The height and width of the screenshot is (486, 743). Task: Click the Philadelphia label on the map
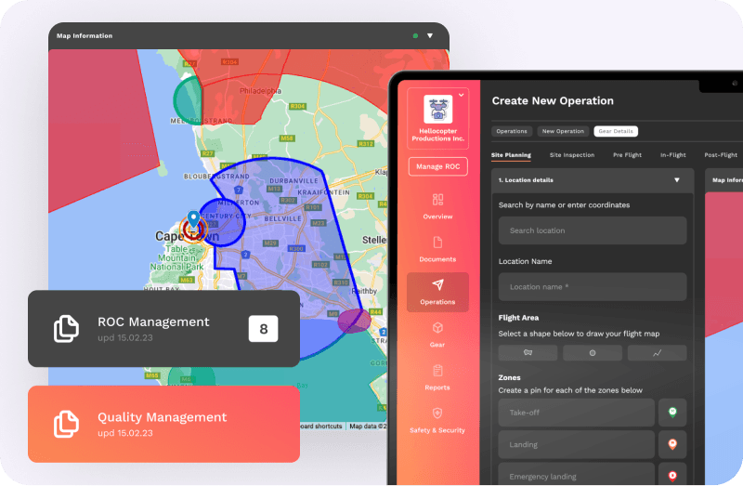click(x=260, y=90)
